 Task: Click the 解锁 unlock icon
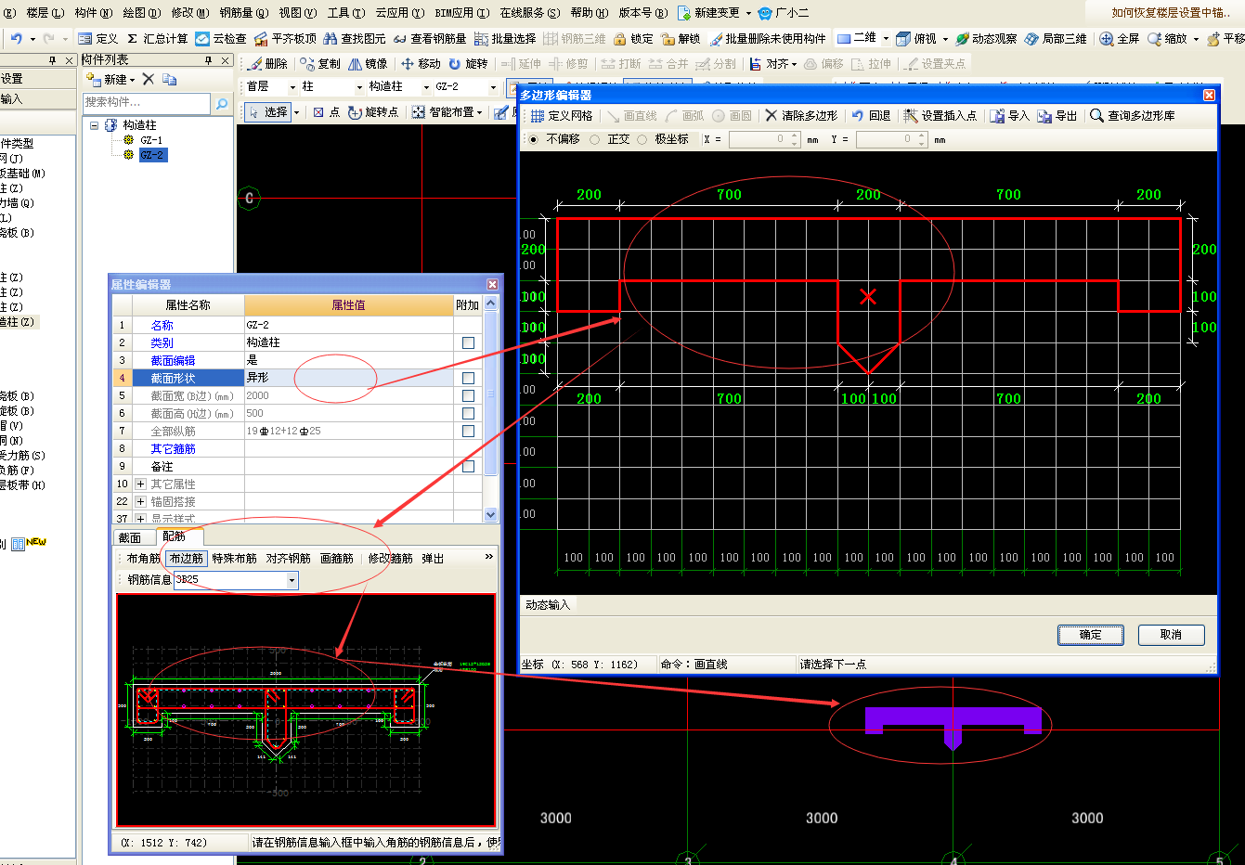pos(668,38)
